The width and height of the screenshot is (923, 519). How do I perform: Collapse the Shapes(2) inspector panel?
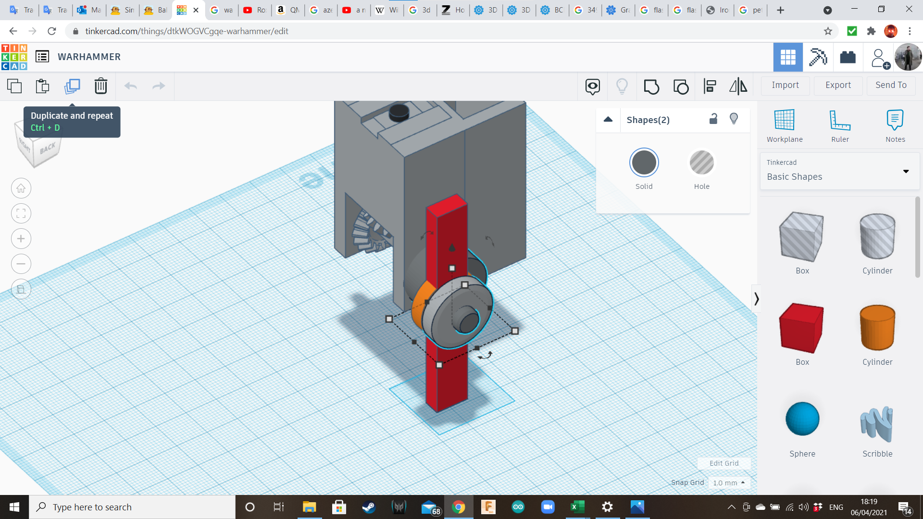(x=608, y=120)
